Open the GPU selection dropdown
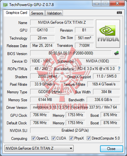 [39, 148]
